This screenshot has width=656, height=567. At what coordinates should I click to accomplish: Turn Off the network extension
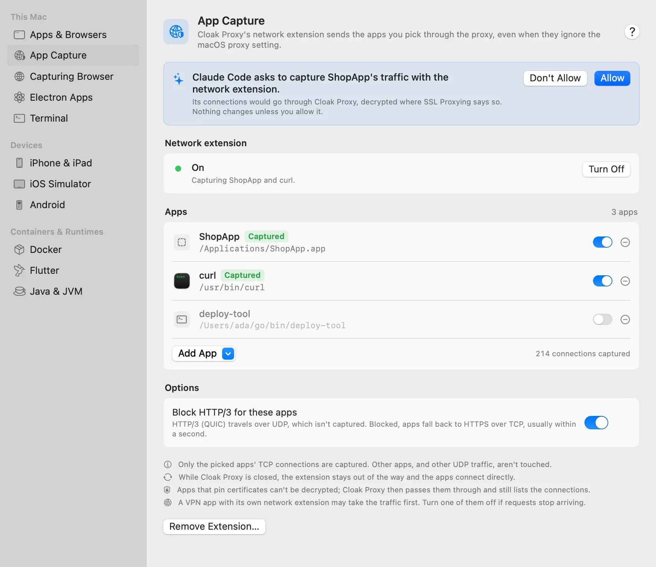coord(606,169)
